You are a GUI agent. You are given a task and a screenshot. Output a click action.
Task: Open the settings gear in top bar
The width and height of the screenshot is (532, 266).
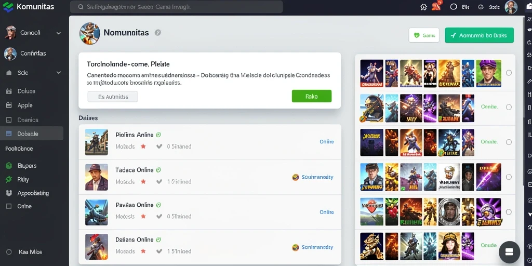(x=423, y=7)
